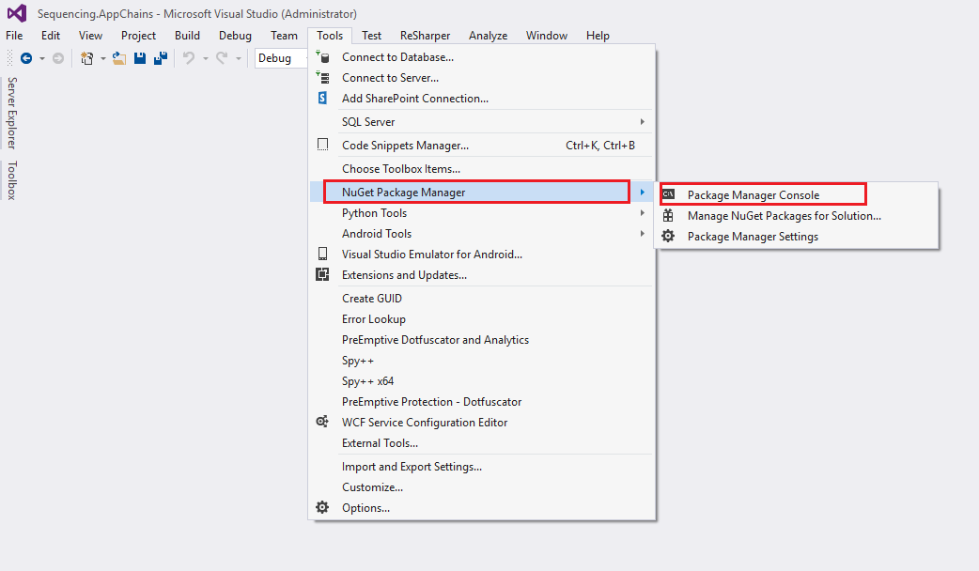The image size is (979, 571).
Task: Select PreEmptive Protection - Dotfuscator
Action: [482, 402]
